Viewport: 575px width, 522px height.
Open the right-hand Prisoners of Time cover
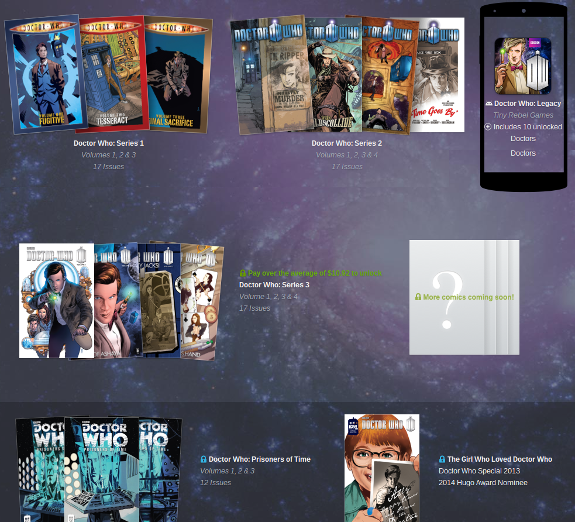click(x=160, y=469)
